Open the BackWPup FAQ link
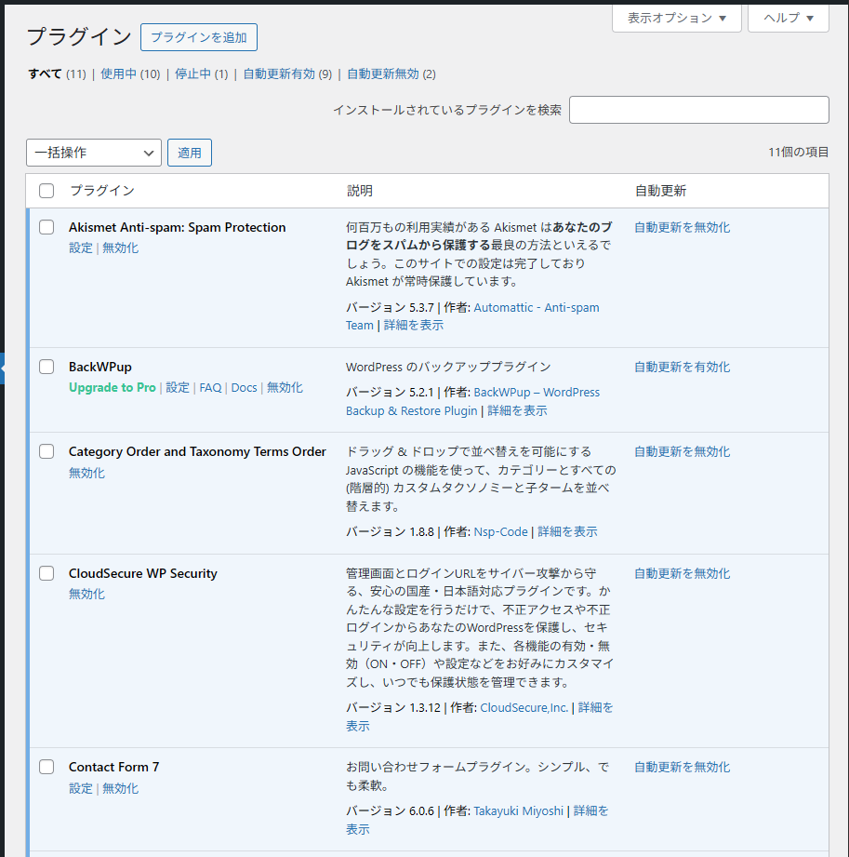Viewport: 849px width, 857px height. tap(210, 387)
